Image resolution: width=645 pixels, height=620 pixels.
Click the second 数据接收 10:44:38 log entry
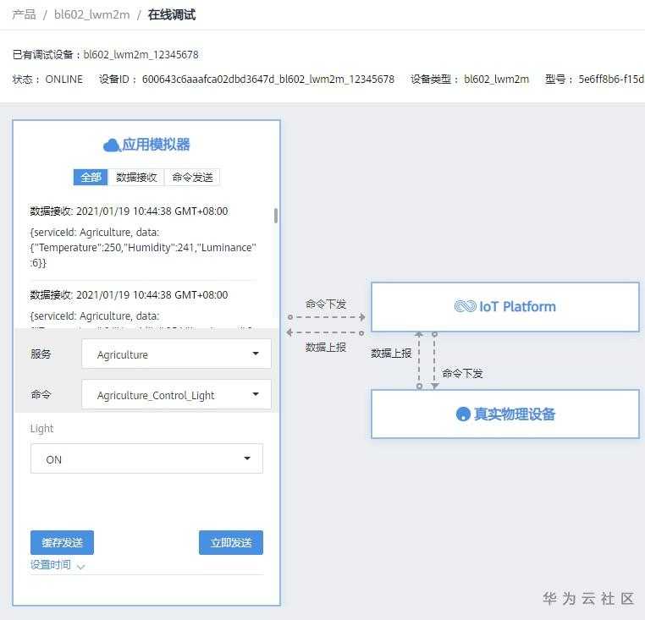point(129,295)
